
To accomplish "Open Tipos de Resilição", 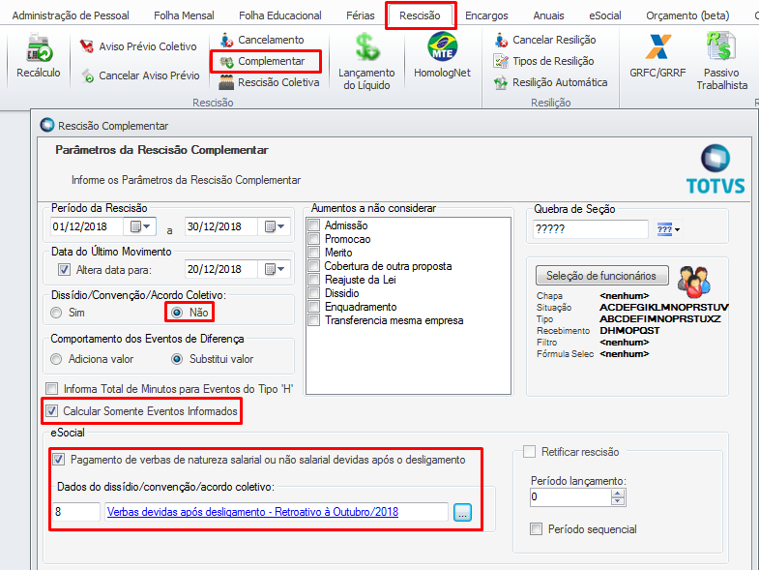I will point(543,61).
